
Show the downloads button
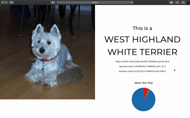171,3
